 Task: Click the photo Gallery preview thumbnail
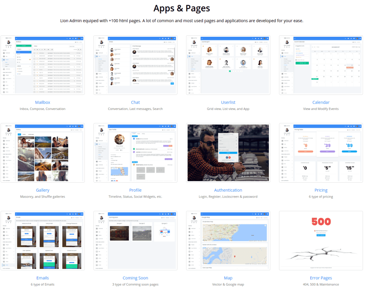tap(43, 153)
